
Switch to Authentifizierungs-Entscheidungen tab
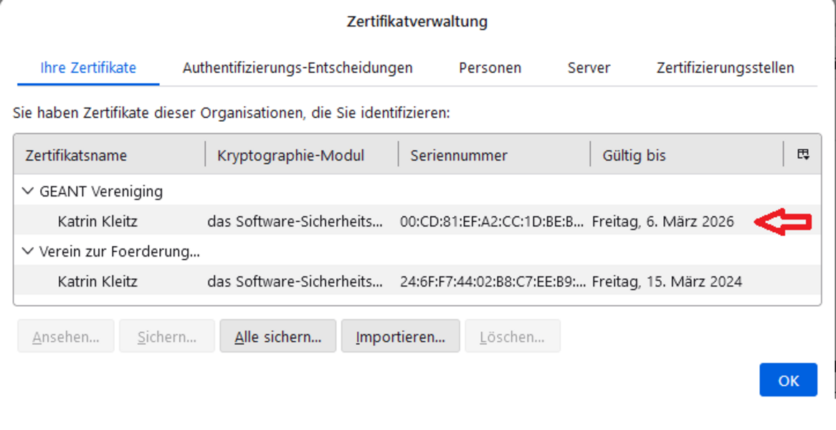click(x=298, y=68)
